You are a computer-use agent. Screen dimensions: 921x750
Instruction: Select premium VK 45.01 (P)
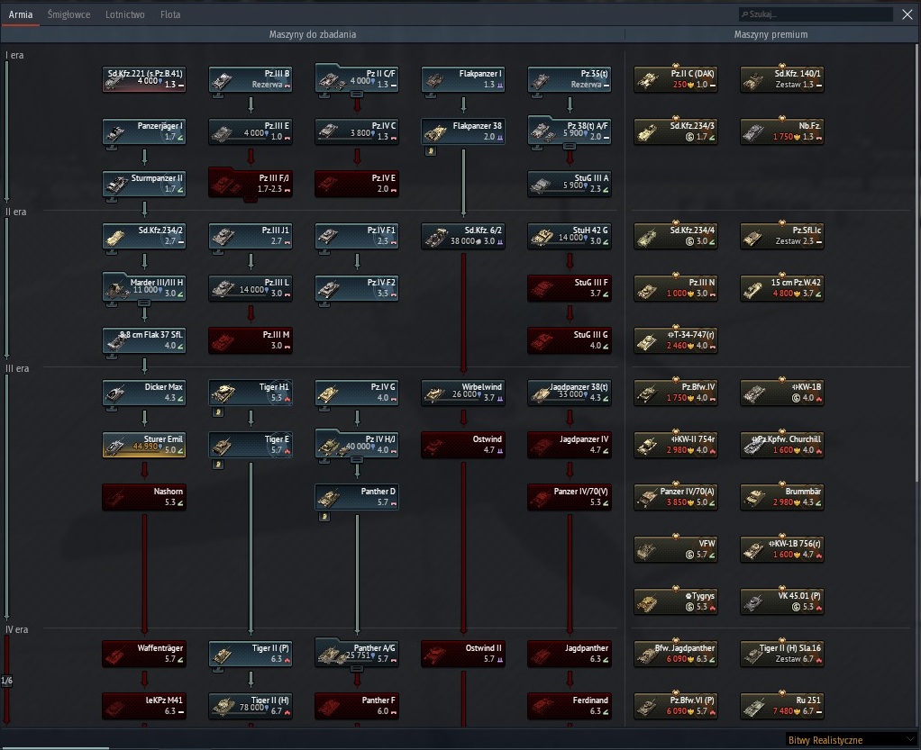(782, 601)
